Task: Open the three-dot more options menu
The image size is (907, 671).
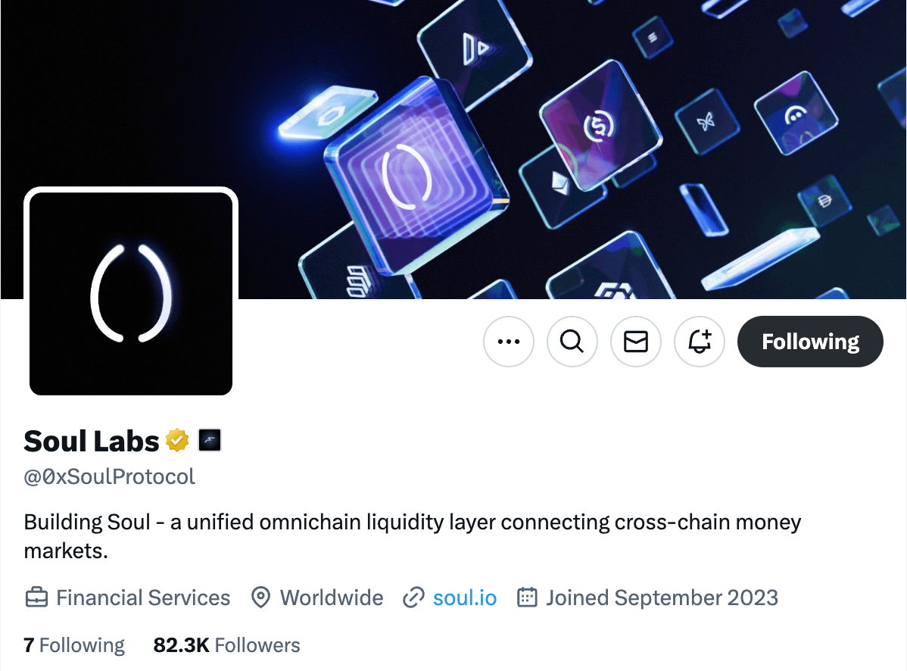Action: [509, 342]
